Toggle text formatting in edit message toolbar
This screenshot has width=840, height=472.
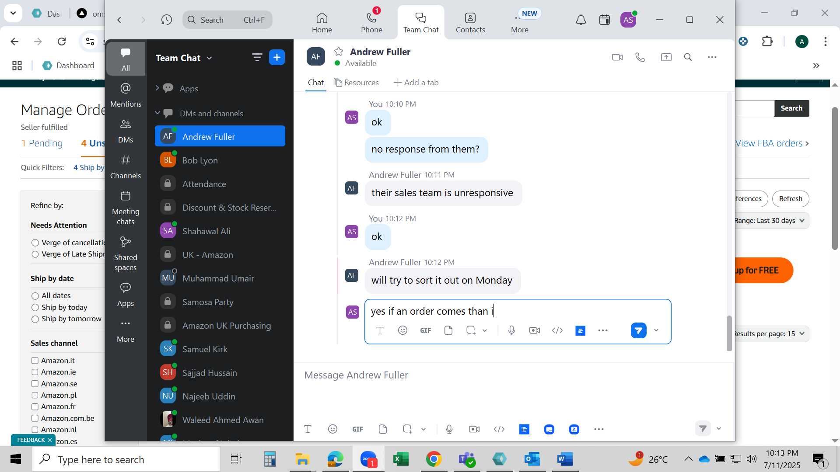tap(380, 330)
